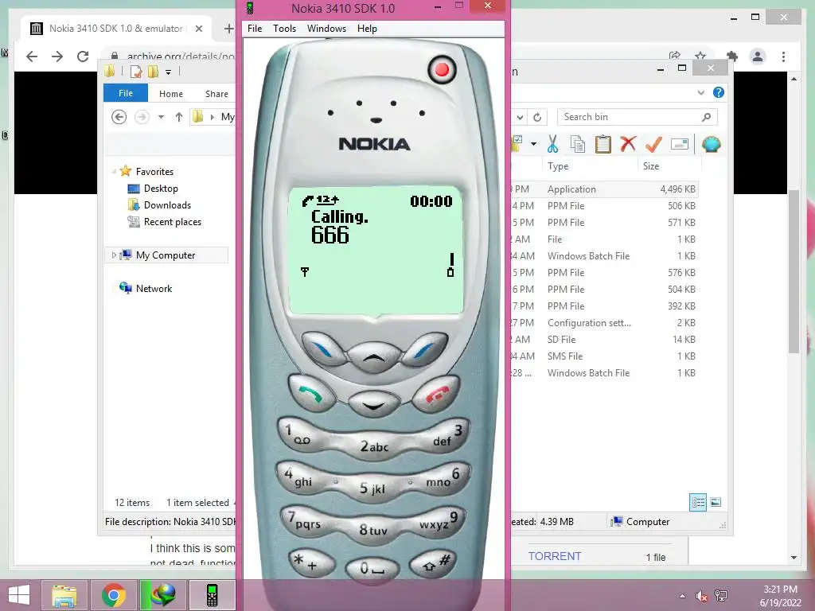Open the File menu in Nokia SDK
This screenshot has width=815, height=611.
point(255,29)
